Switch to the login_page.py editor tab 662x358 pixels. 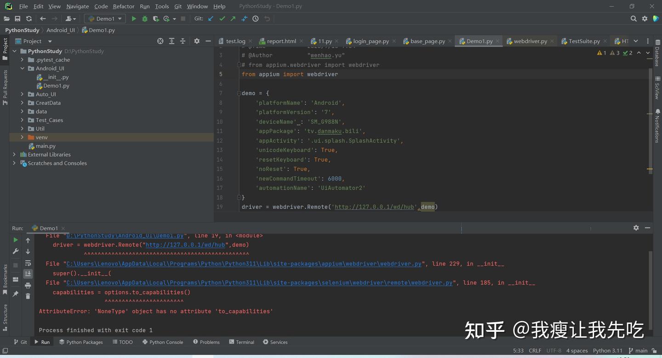tap(371, 41)
